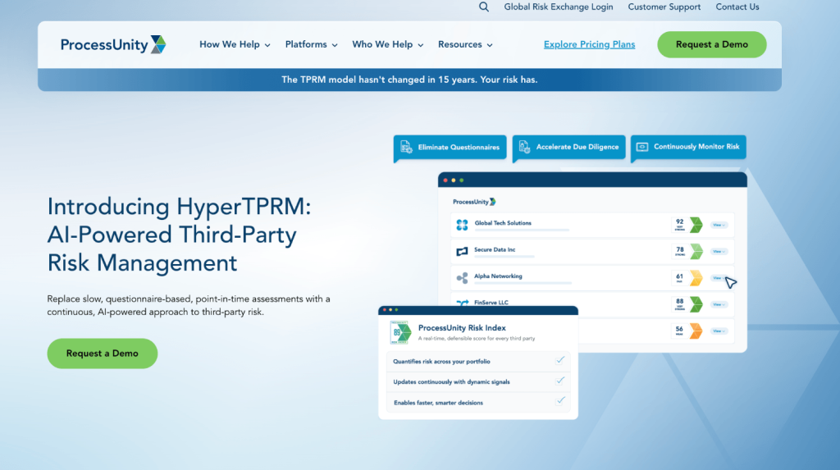This screenshot has height=470, width=840.
Task: Click the Continuously Monitor Risk eye icon
Action: coord(642,147)
